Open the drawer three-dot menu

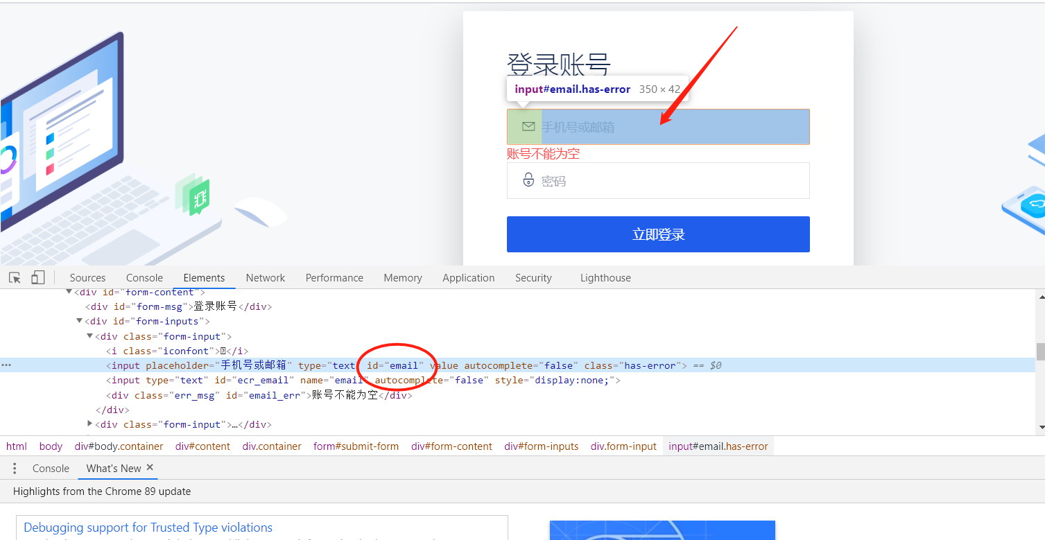15,468
